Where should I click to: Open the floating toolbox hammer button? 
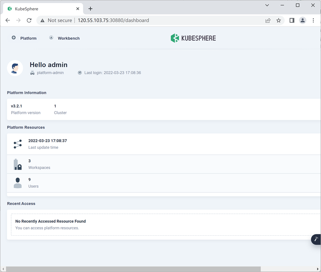pos(316,239)
